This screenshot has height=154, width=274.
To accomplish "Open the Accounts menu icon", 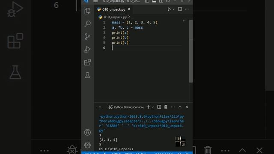I will pyautogui.click(x=87, y=132).
